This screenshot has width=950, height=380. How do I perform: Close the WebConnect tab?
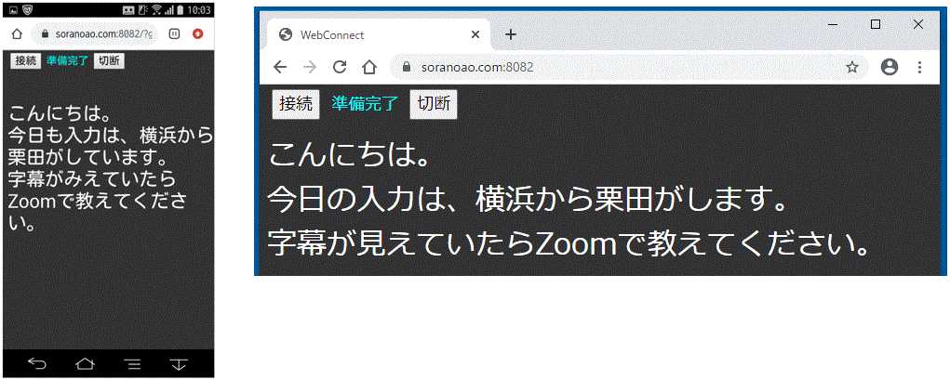tap(475, 34)
